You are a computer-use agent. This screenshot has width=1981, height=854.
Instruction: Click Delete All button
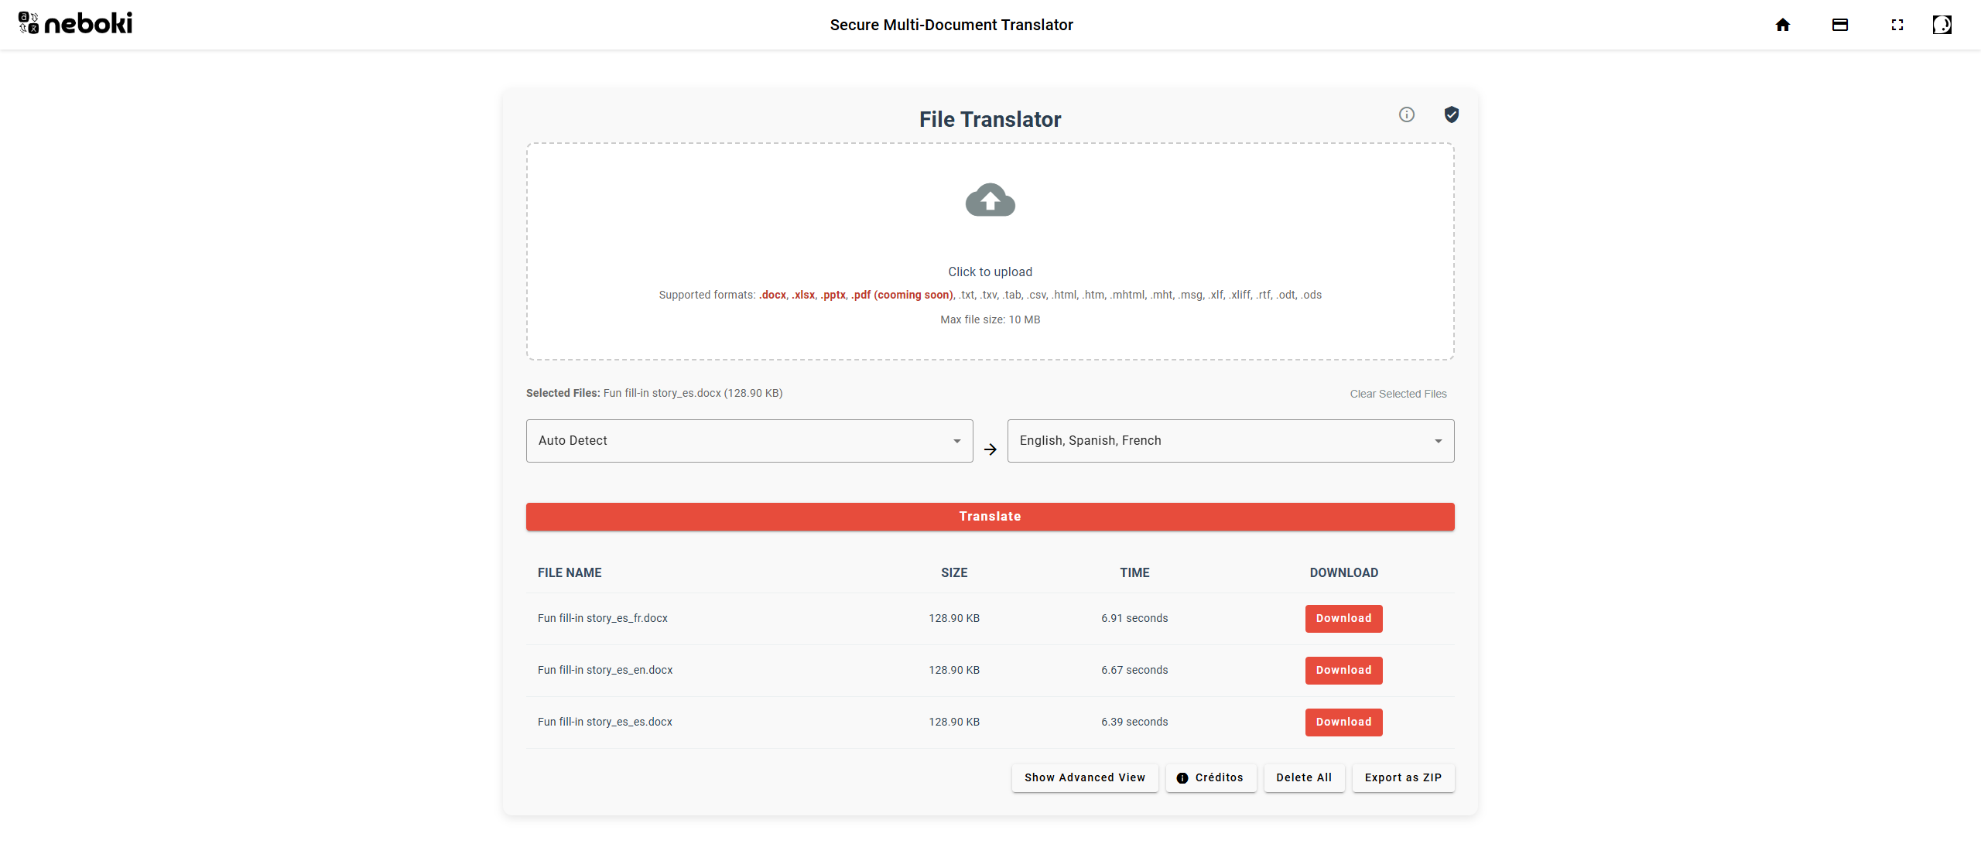point(1303,777)
